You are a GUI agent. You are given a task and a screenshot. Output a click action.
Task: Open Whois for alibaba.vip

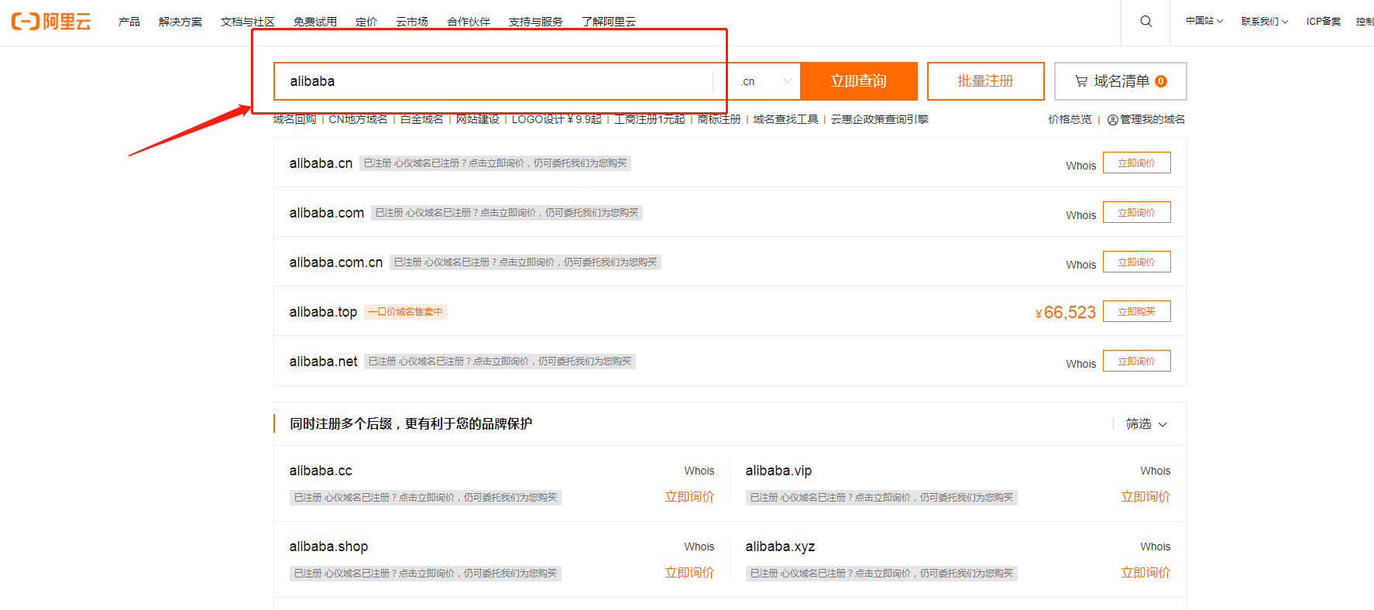[x=1156, y=471]
